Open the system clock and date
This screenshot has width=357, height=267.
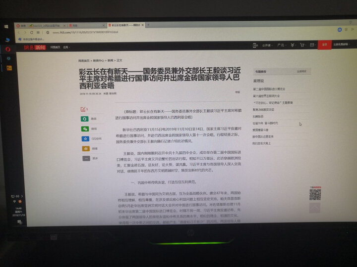point(19,212)
